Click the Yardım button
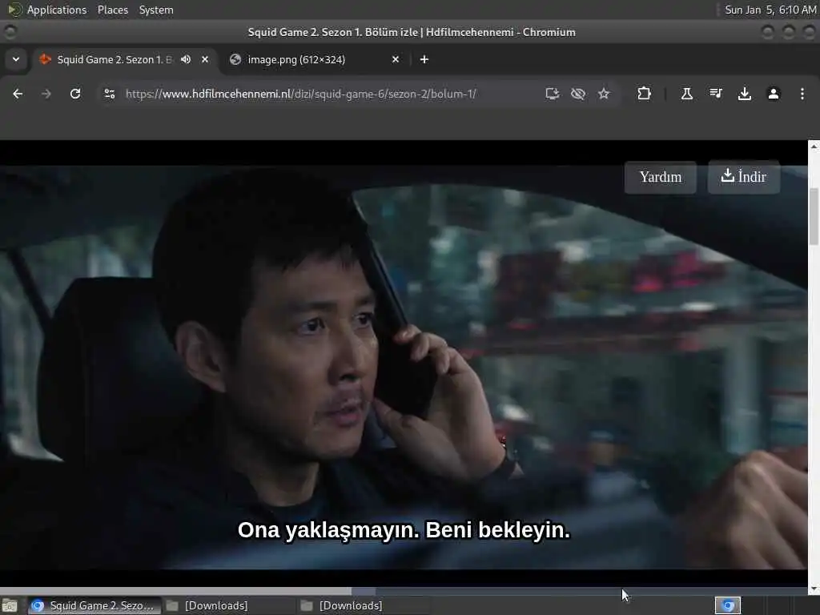The width and height of the screenshot is (820, 615). coord(661,177)
